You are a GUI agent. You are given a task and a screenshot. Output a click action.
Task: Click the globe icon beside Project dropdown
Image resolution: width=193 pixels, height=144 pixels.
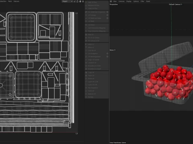[x=80, y=1]
